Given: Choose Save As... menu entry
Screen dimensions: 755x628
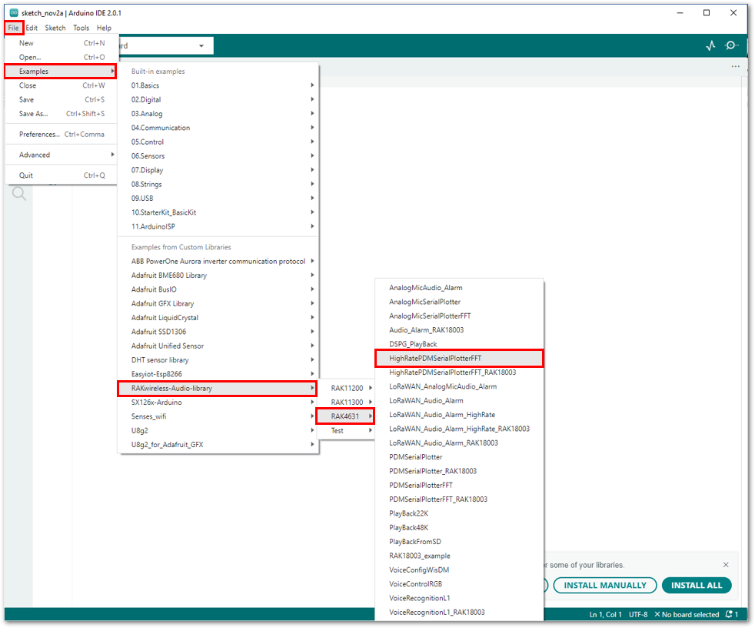Looking at the screenshot, I should (62, 114).
